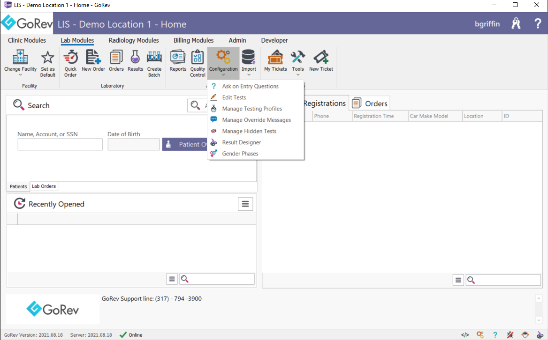Click the Search magnifier button in Search panel

pos(197,105)
